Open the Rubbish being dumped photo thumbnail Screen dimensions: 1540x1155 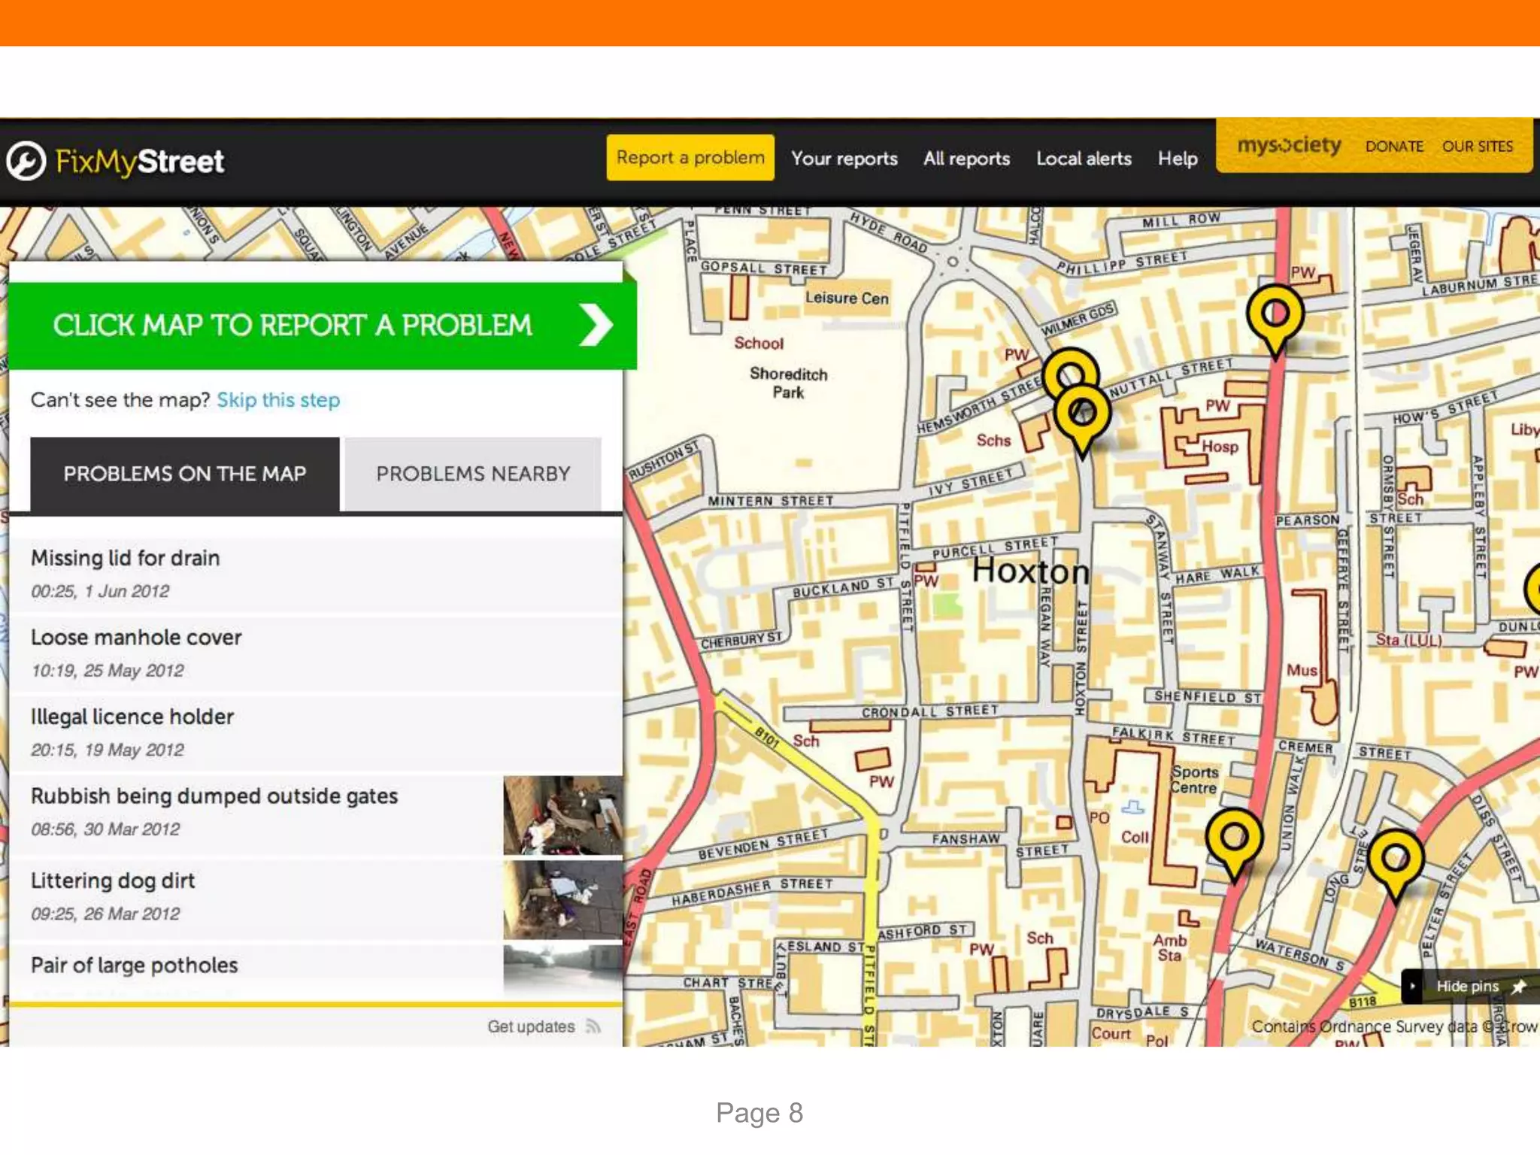(562, 815)
